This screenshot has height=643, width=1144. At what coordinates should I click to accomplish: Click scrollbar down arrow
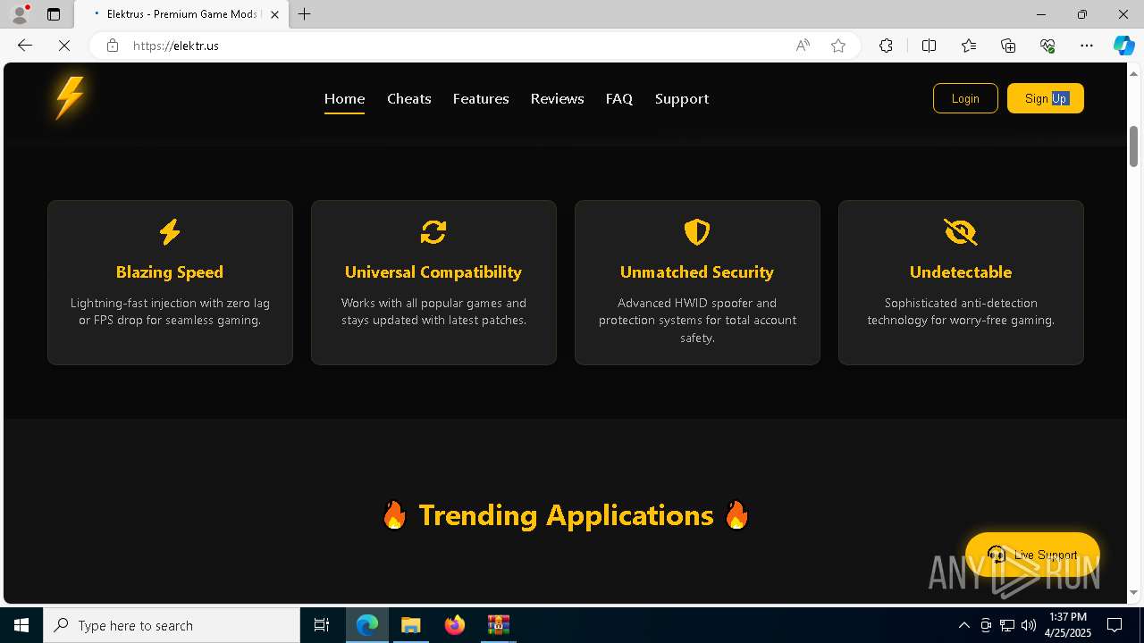1134,593
